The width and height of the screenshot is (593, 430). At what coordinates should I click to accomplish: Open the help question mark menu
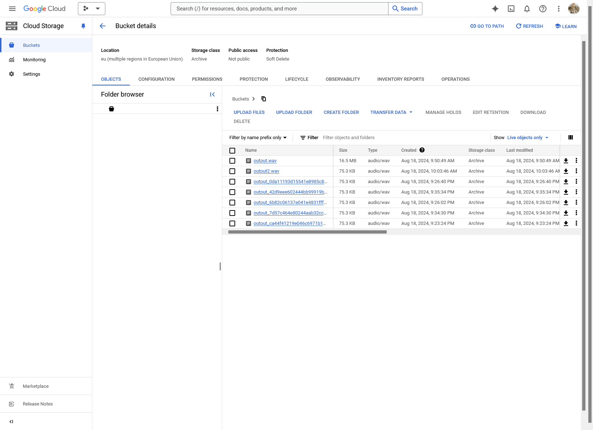click(x=543, y=9)
